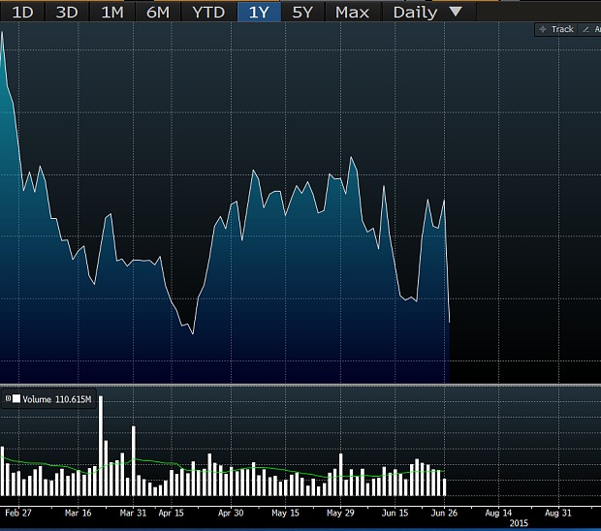
Task: Click the Feb 27 date axis label
Action: click(19, 512)
